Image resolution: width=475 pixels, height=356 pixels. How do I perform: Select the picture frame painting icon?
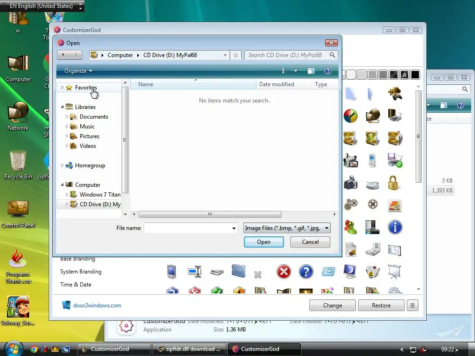coord(395,206)
